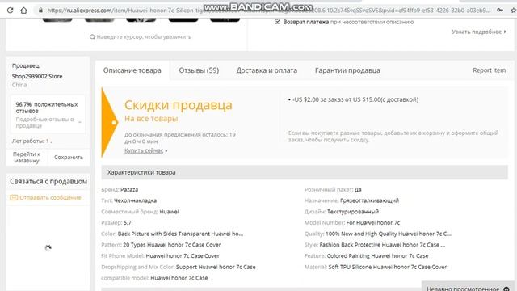The image size is (517, 291).
Task: Open the Shop2939002 Store seller link
Action: (x=37, y=76)
